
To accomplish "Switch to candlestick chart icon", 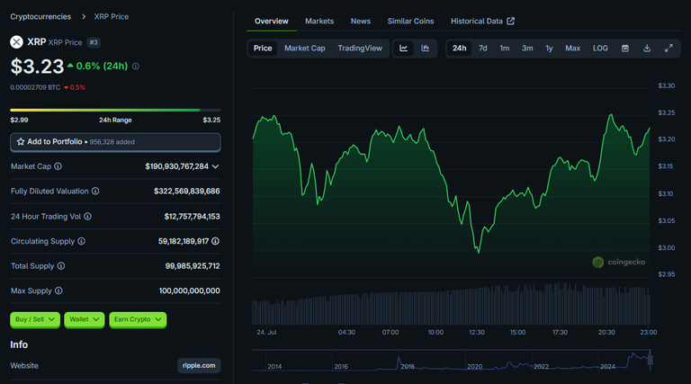I will [425, 49].
